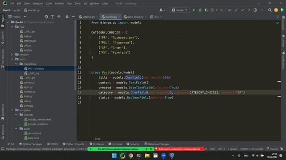This screenshot has width=286, height=160.
Task: Close the models.py editor tab
Action: (x=119, y=17)
